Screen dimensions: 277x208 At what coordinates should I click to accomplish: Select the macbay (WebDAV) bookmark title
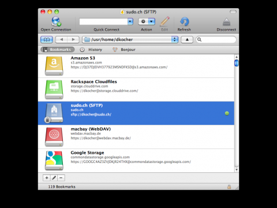(91, 129)
